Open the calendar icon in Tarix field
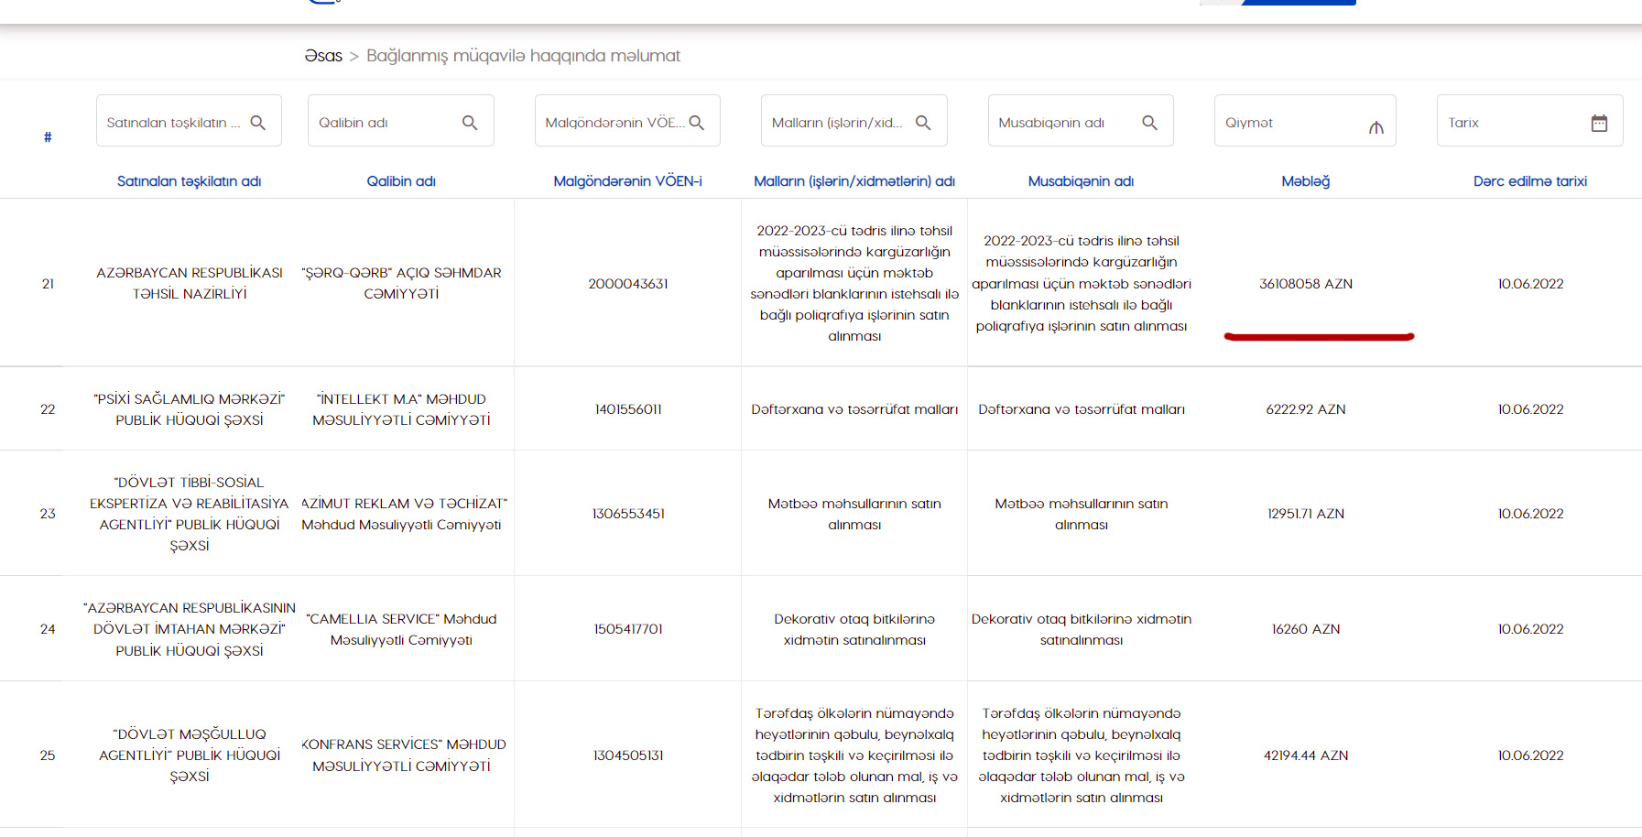Viewport: 1642px width, 837px height. coord(1599,123)
